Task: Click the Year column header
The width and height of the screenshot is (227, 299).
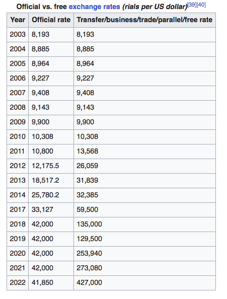Action: [x=18, y=20]
